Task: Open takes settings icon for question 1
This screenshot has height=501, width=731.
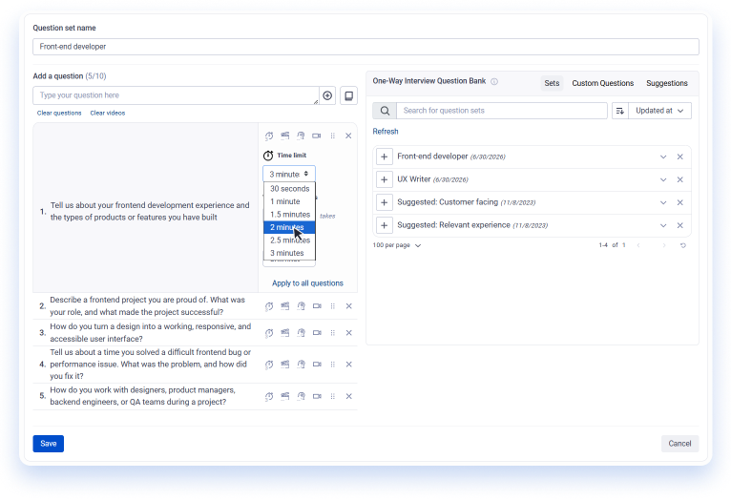Action: 284,136
